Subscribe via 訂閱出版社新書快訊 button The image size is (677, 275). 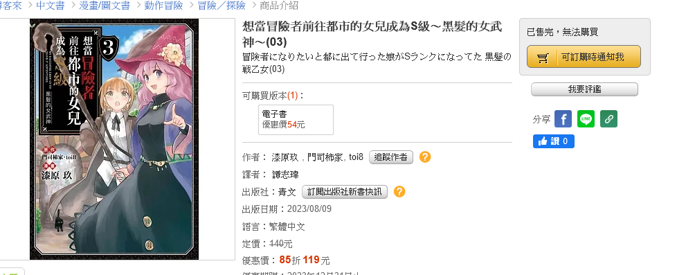point(345,192)
